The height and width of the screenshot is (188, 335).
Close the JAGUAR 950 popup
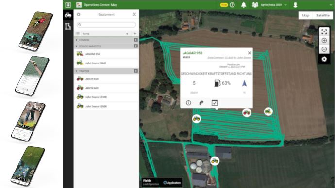tap(250, 53)
